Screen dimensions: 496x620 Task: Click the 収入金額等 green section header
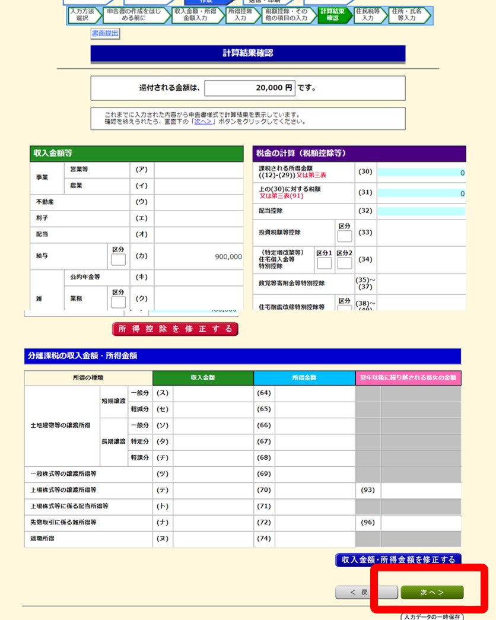click(136, 154)
